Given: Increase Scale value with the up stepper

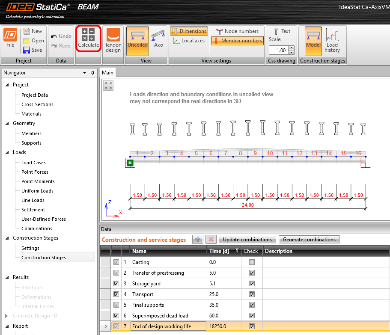Looking at the screenshot, I should tap(292, 48).
